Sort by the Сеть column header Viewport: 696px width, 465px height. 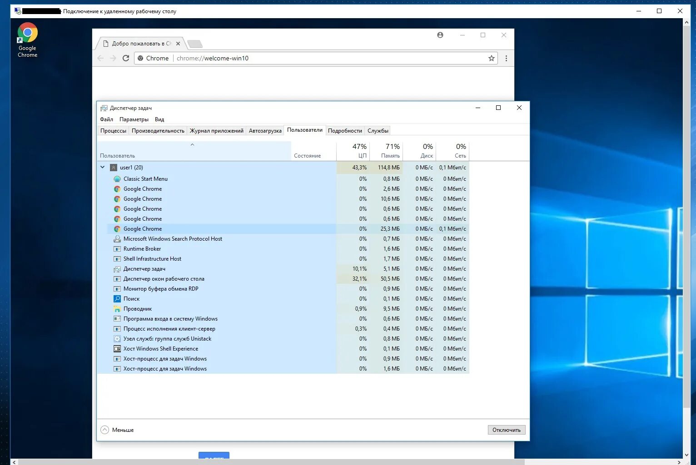coord(452,151)
